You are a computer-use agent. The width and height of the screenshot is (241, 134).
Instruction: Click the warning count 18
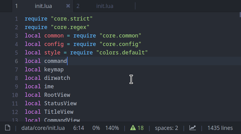140,128
